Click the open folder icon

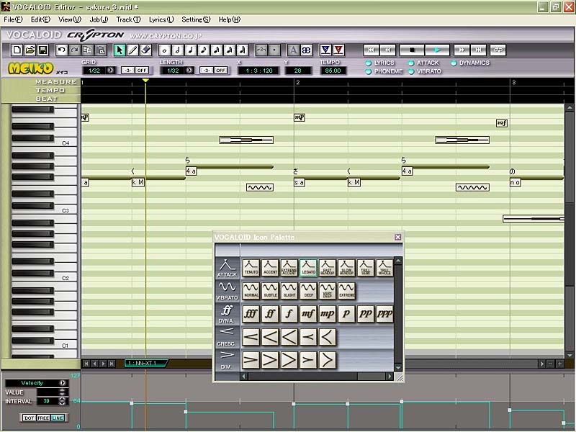(x=30, y=50)
